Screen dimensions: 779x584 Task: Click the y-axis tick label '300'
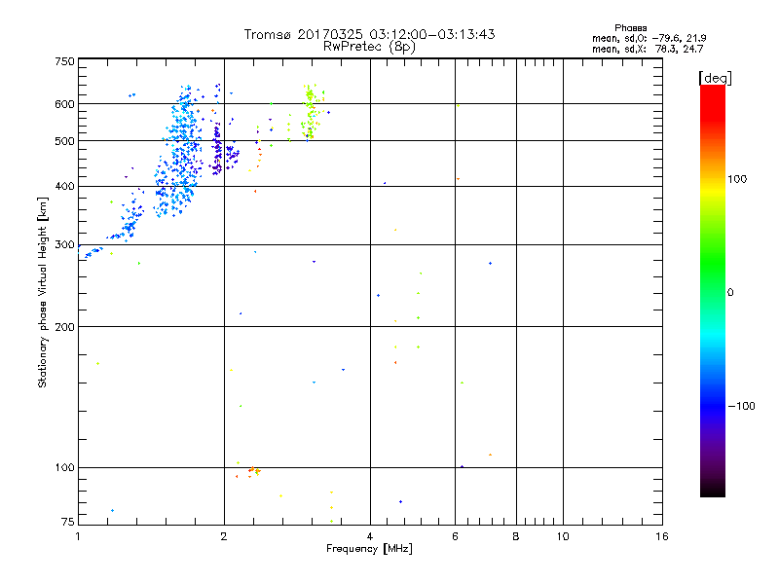pyautogui.click(x=64, y=245)
